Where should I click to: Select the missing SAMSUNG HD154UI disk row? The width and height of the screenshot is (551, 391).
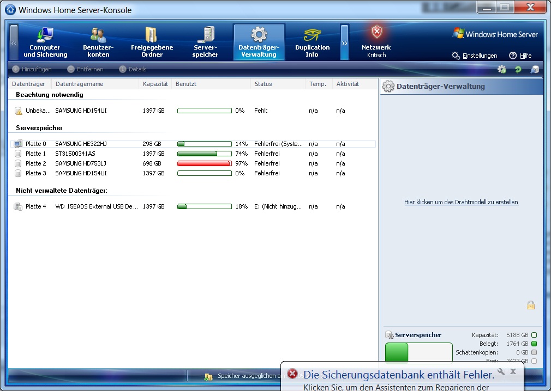(192, 111)
